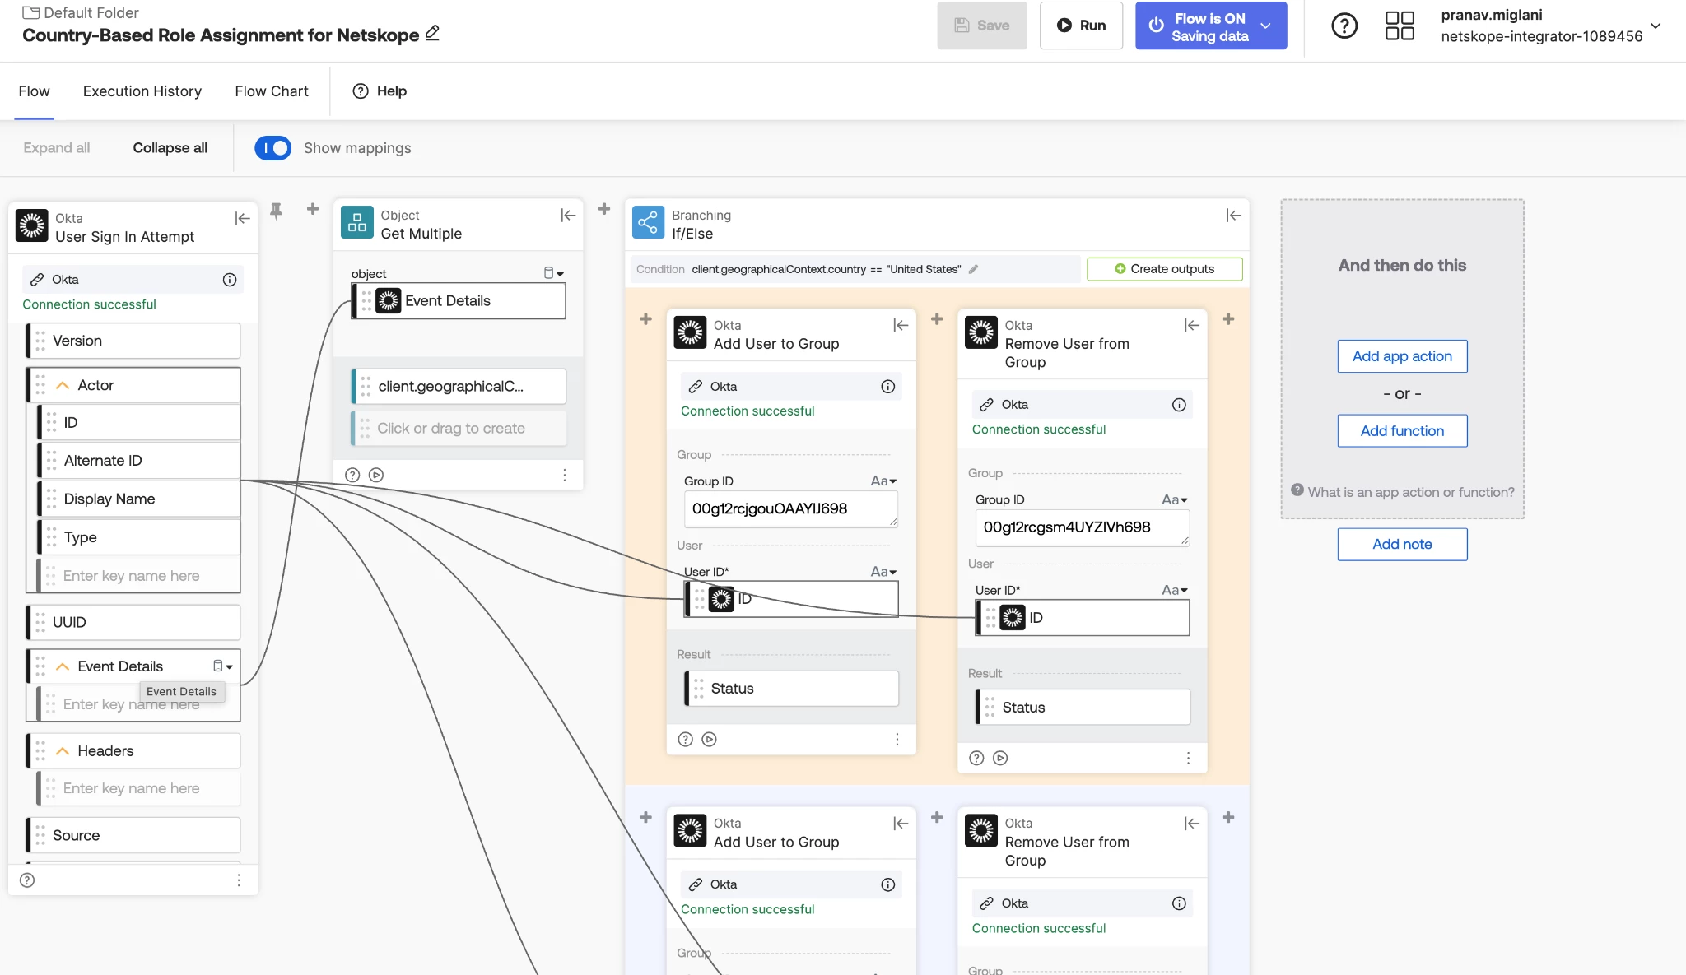Collapse the Object Get Multiple card
The width and height of the screenshot is (1686, 975).
pyautogui.click(x=568, y=215)
